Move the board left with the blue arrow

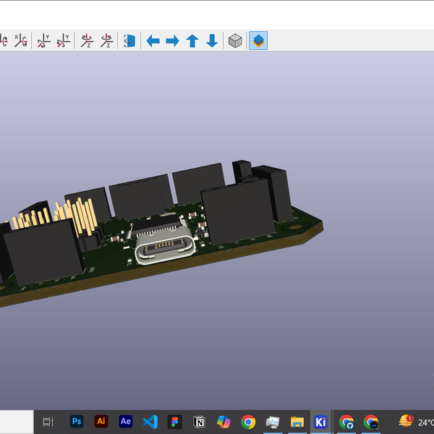[x=153, y=41]
